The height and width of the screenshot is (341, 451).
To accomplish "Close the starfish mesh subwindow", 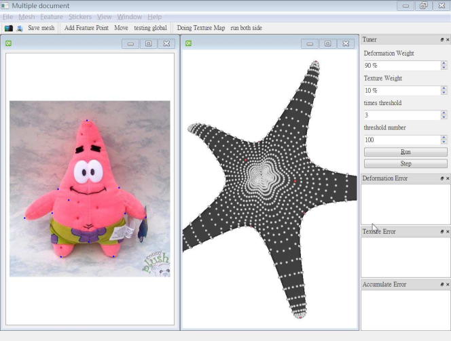I will coord(346,43).
